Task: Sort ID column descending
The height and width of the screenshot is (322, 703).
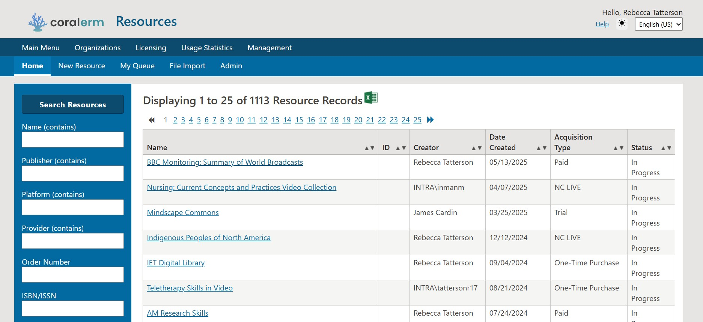Action: [x=404, y=148]
